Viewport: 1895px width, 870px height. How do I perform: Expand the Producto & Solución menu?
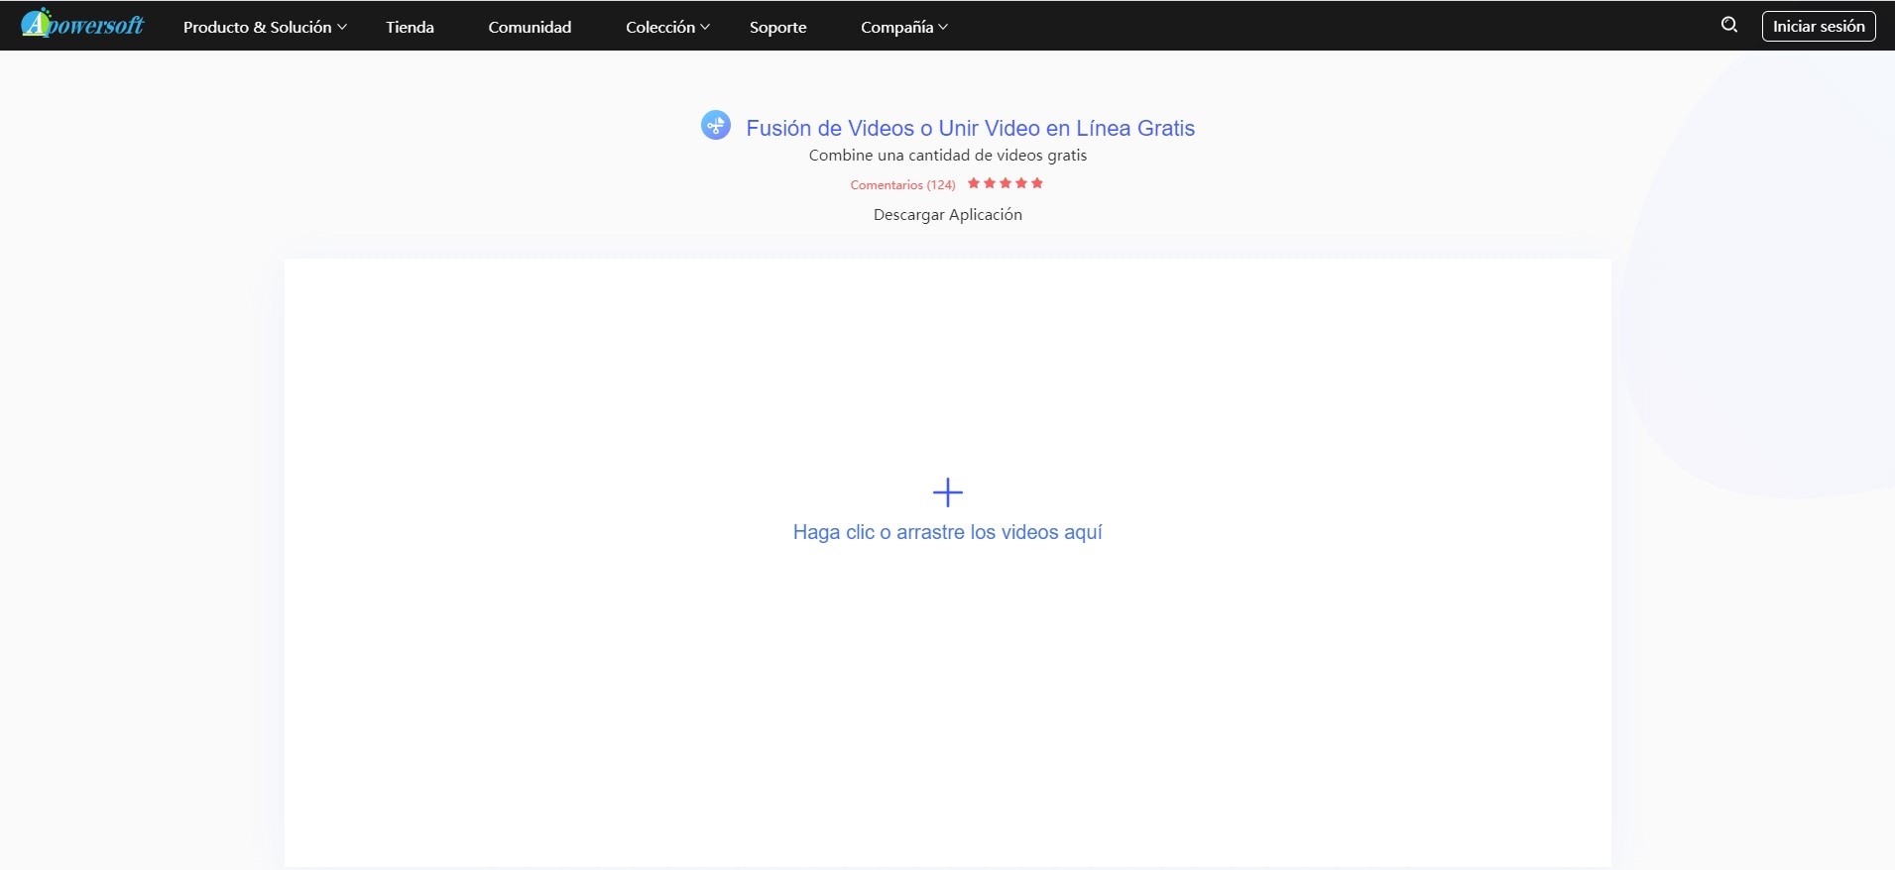(265, 27)
